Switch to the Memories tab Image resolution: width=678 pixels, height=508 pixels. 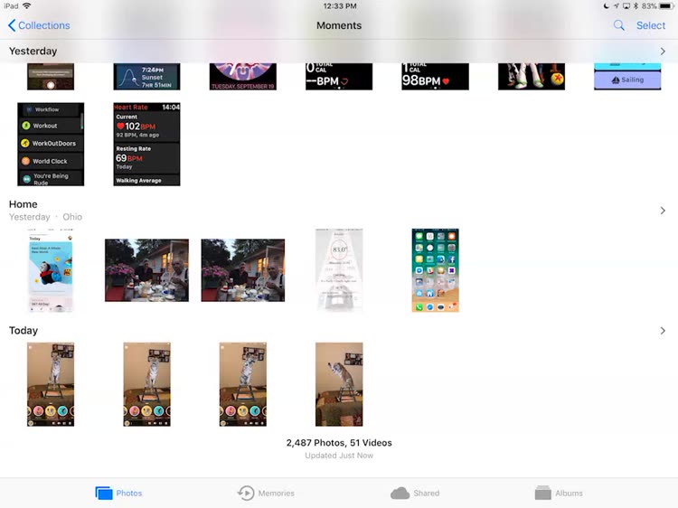pyautogui.click(x=266, y=493)
